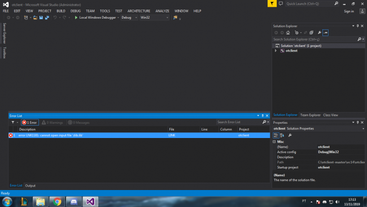This screenshot has width=367, height=207.
Task: Switch to the Team Explorer tab
Action: click(310, 115)
